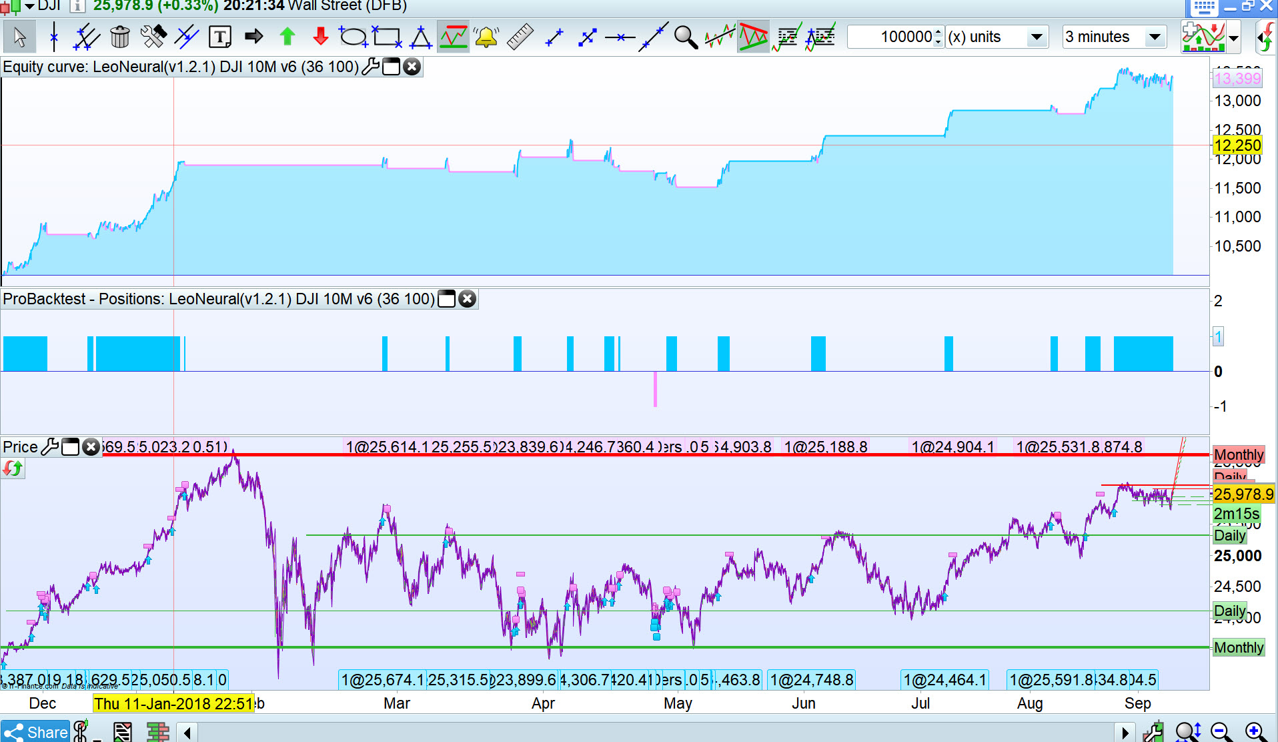Image resolution: width=1278 pixels, height=742 pixels.
Task: Select the green up arrow marker
Action: tap(287, 37)
